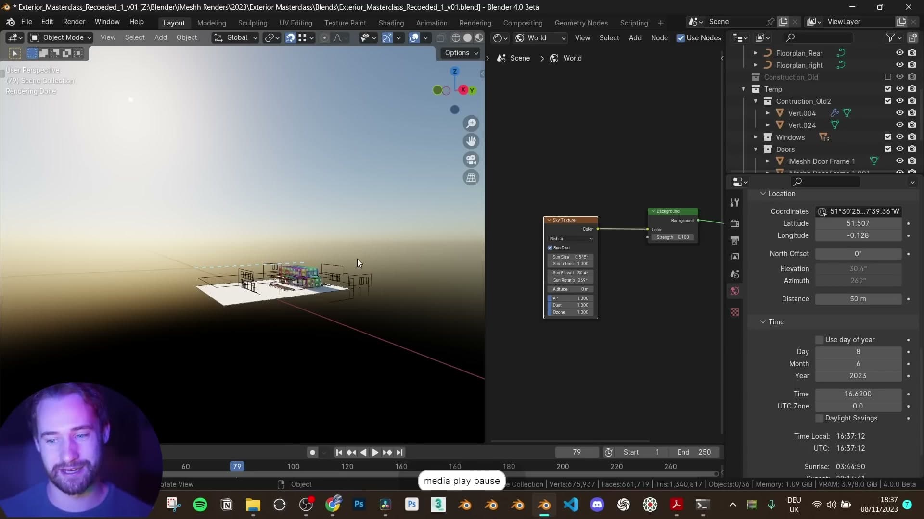Open Nishita sky type dropdown
This screenshot has width=924, height=519.
[x=571, y=239]
